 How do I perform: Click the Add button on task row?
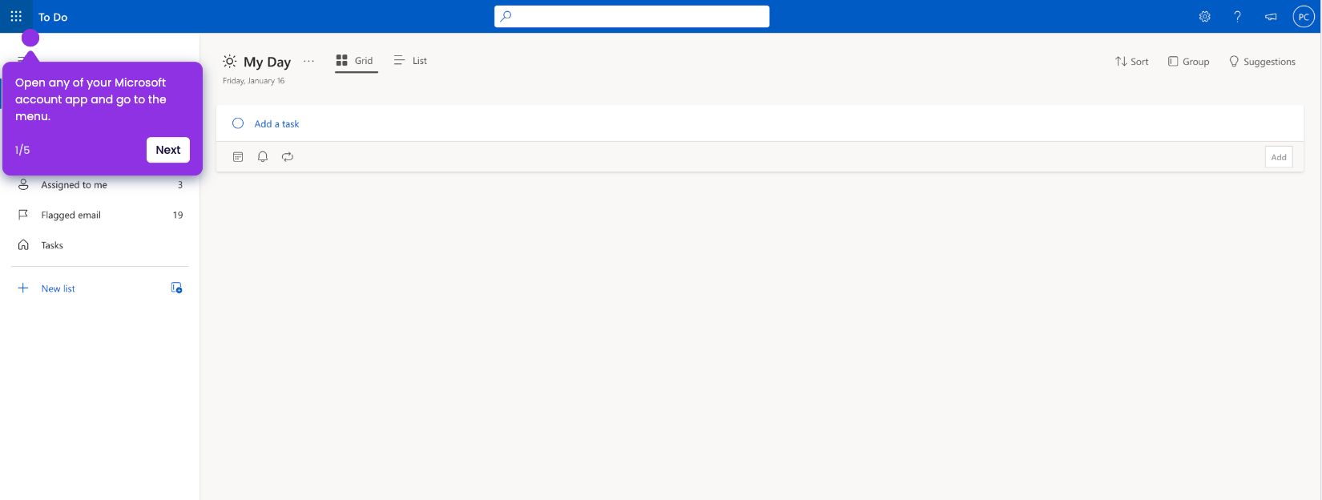coord(1279,157)
